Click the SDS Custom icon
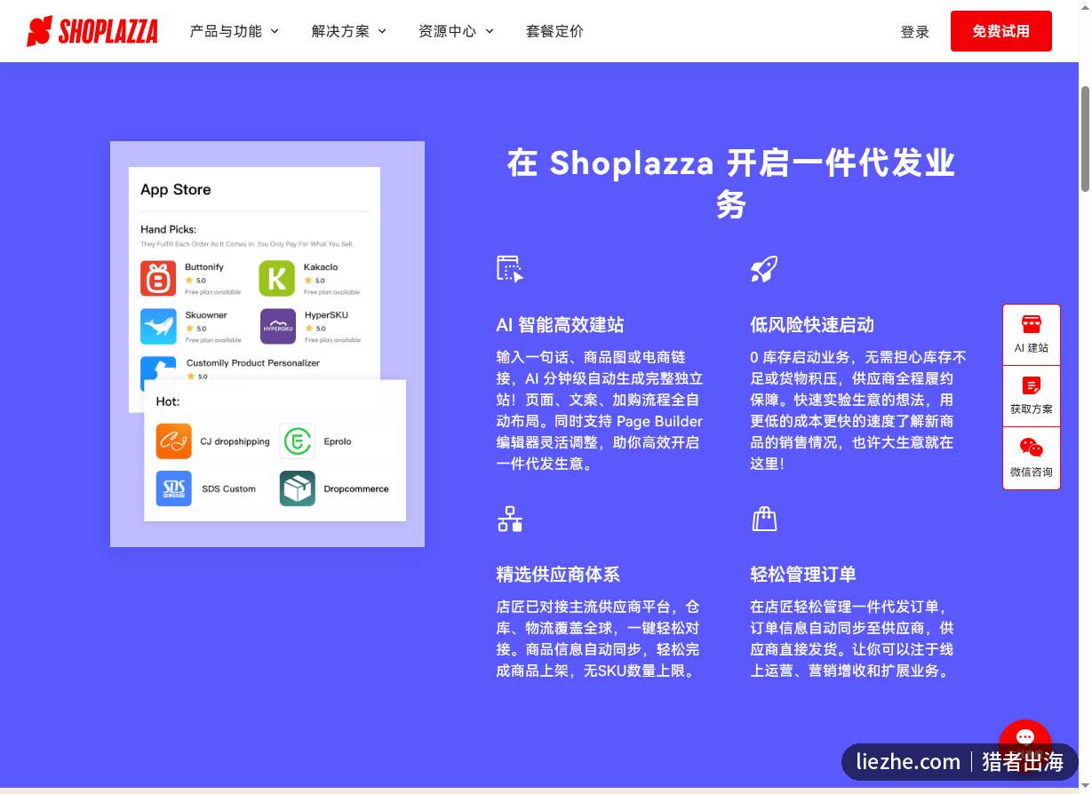Screen dimensions: 1092x794 coord(173,488)
